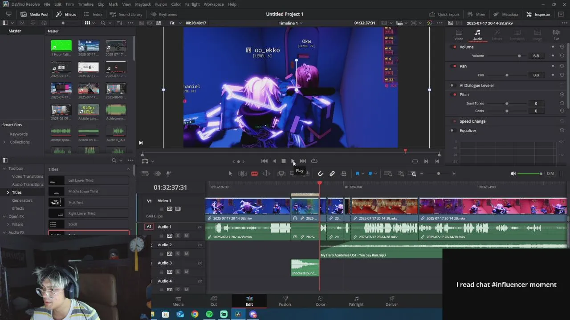Reset the Volume section in Inspector
The width and height of the screenshot is (570, 320).
[x=562, y=47]
